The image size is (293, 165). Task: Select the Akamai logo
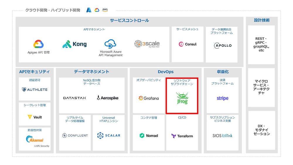pos(35,139)
